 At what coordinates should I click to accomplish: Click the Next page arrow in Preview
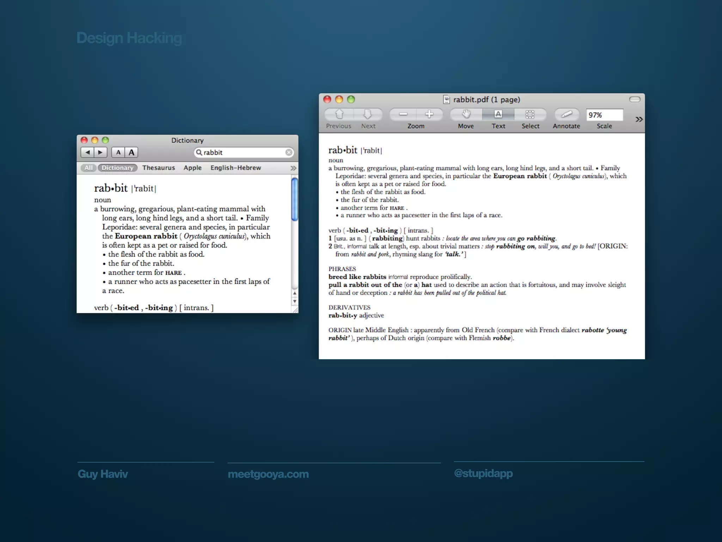coord(368,114)
